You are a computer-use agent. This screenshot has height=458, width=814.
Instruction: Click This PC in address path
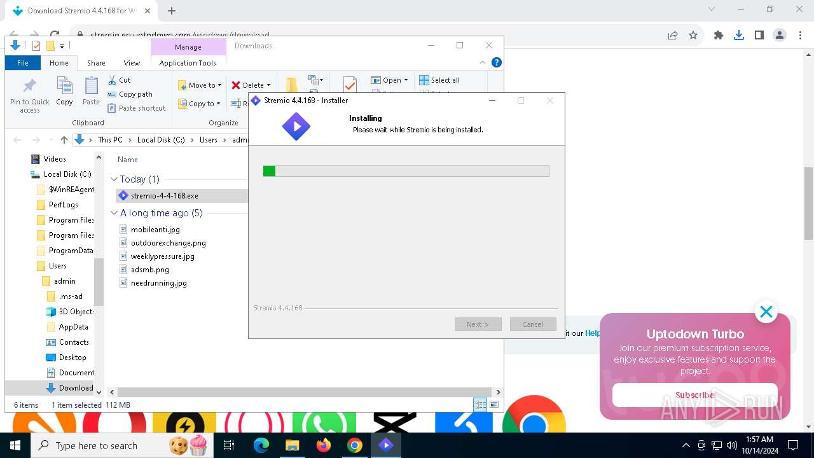pos(110,140)
